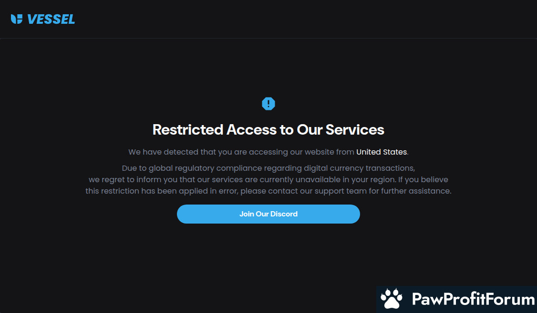Click the Join Our Discord button
The image size is (537, 313).
pyautogui.click(x=268, y=214)
